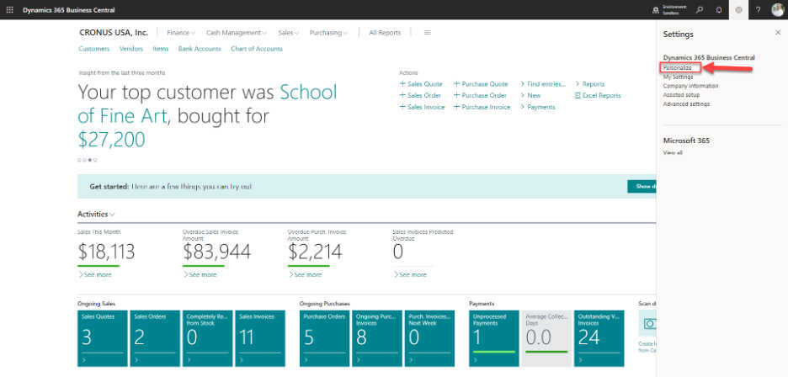The image size is (788, 377).
Task: Open the Bank Accounts link
Action: click(200, 49)
